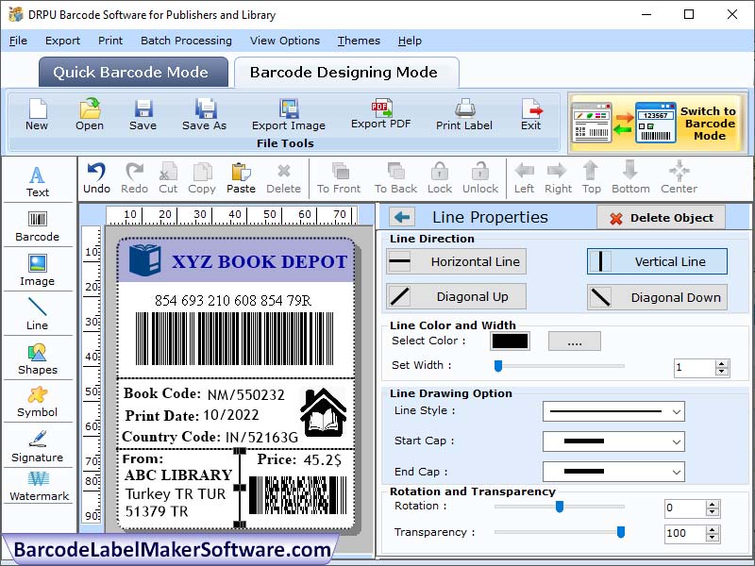
Task: Open the Line Style dropdown
Action: click(613, 412)
